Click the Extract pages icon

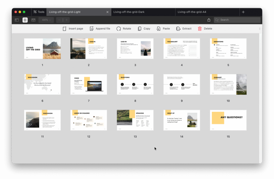tap(178, 29)
